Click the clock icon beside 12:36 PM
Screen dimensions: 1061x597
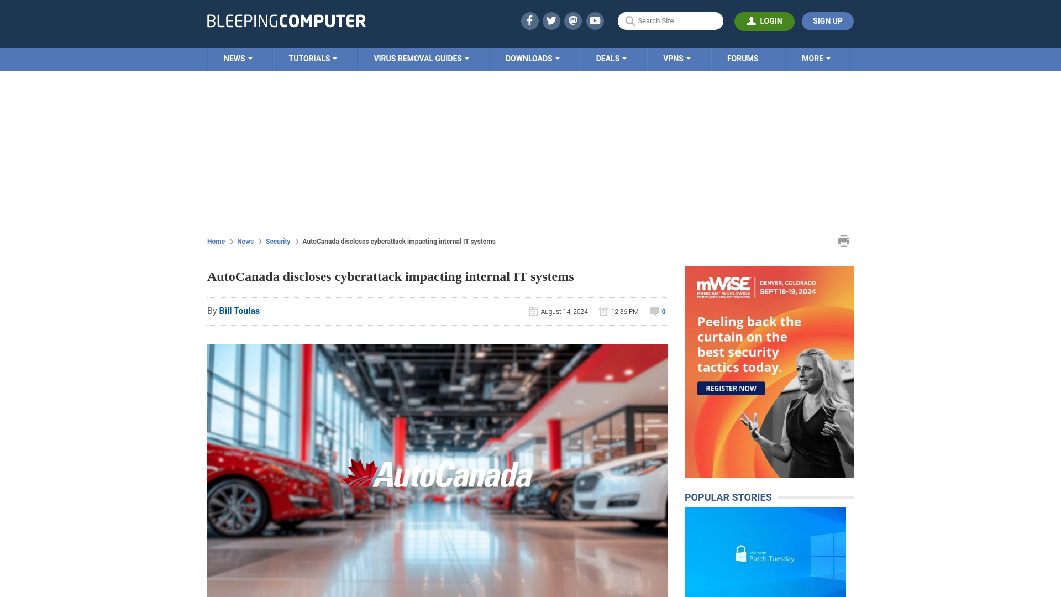point(603,312)
